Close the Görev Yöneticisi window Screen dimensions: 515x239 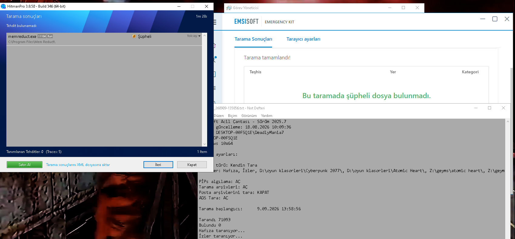click(x=417, y=8)
